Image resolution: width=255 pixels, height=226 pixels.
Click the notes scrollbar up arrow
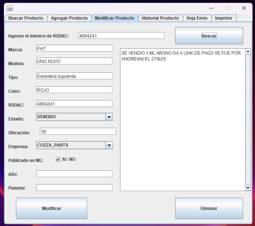click(x=248, y=52)
